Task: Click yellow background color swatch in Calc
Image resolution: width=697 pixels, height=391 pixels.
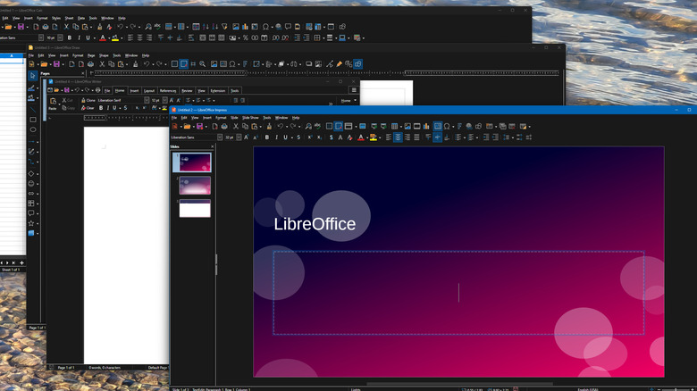Action: pos(115,37)
